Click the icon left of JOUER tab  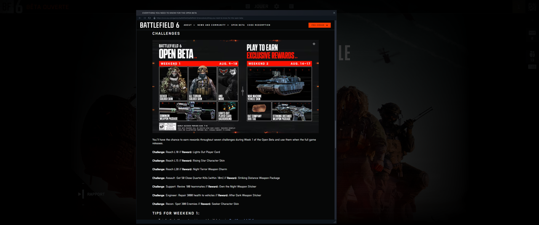(248, 7)
